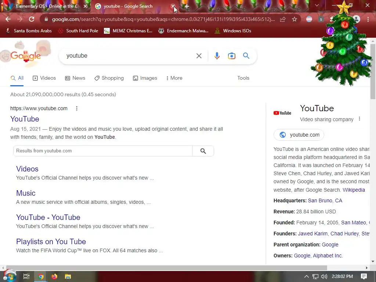Open the main YouTube result title
The image size is (376, 282).
pyautogui.click(x=25, y=119)
